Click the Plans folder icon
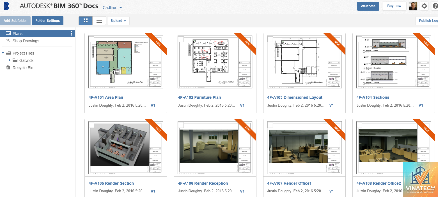 click(x=8, y=33)
